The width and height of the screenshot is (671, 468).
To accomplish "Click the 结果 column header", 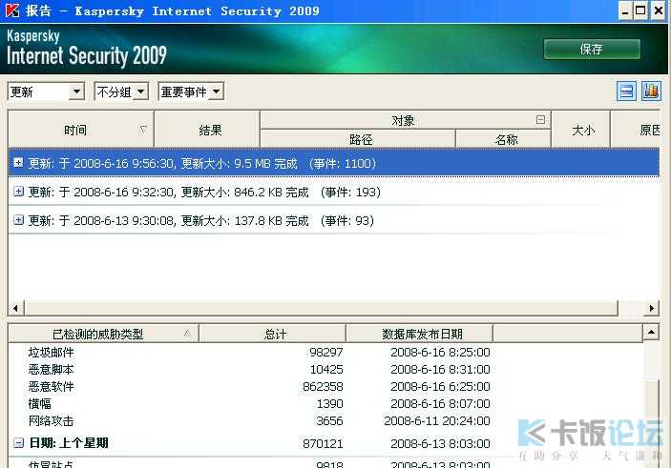I will coord(207,130).
